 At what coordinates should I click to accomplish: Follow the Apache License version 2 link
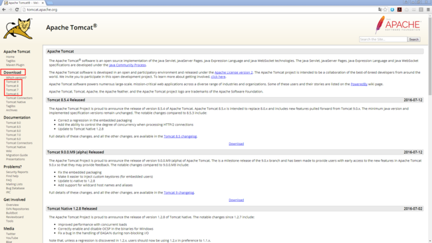[x=233, y=73]
